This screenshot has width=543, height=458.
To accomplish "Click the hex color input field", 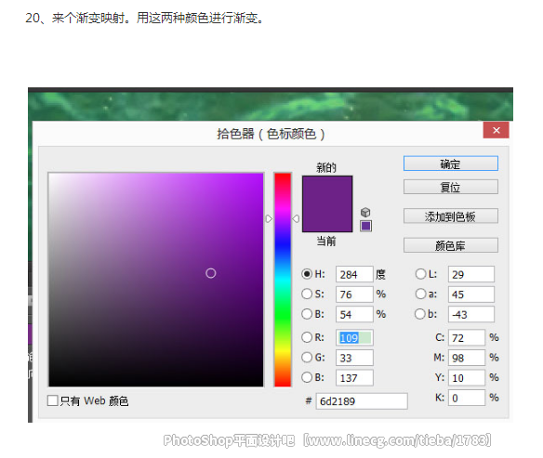I will pos(362,401).
